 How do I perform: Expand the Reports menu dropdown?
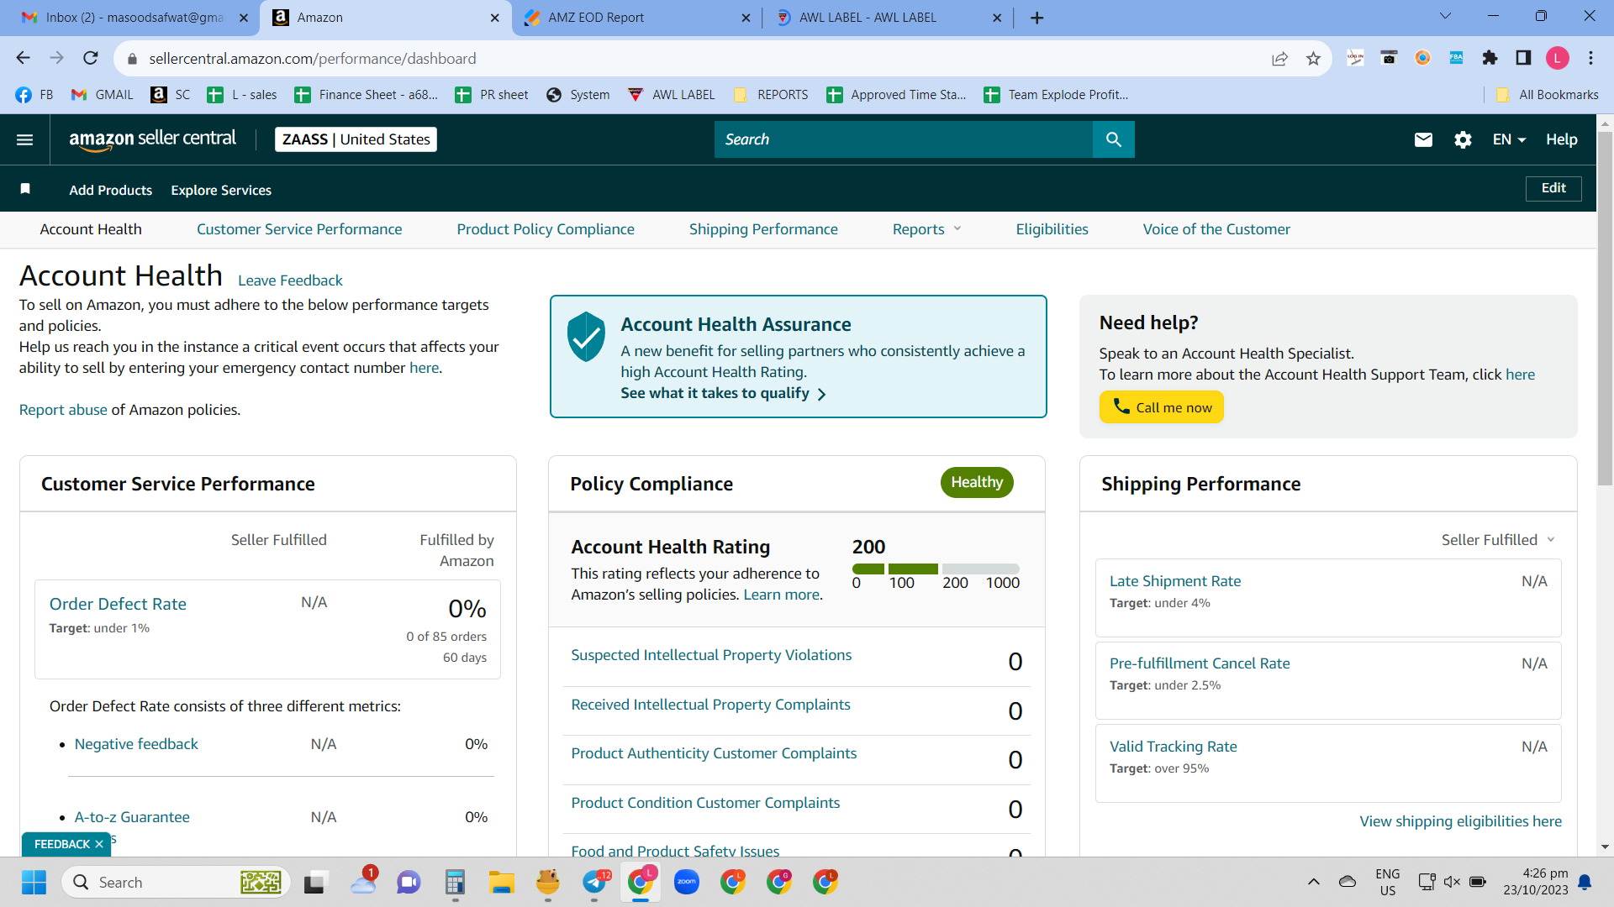coord(926,229)
